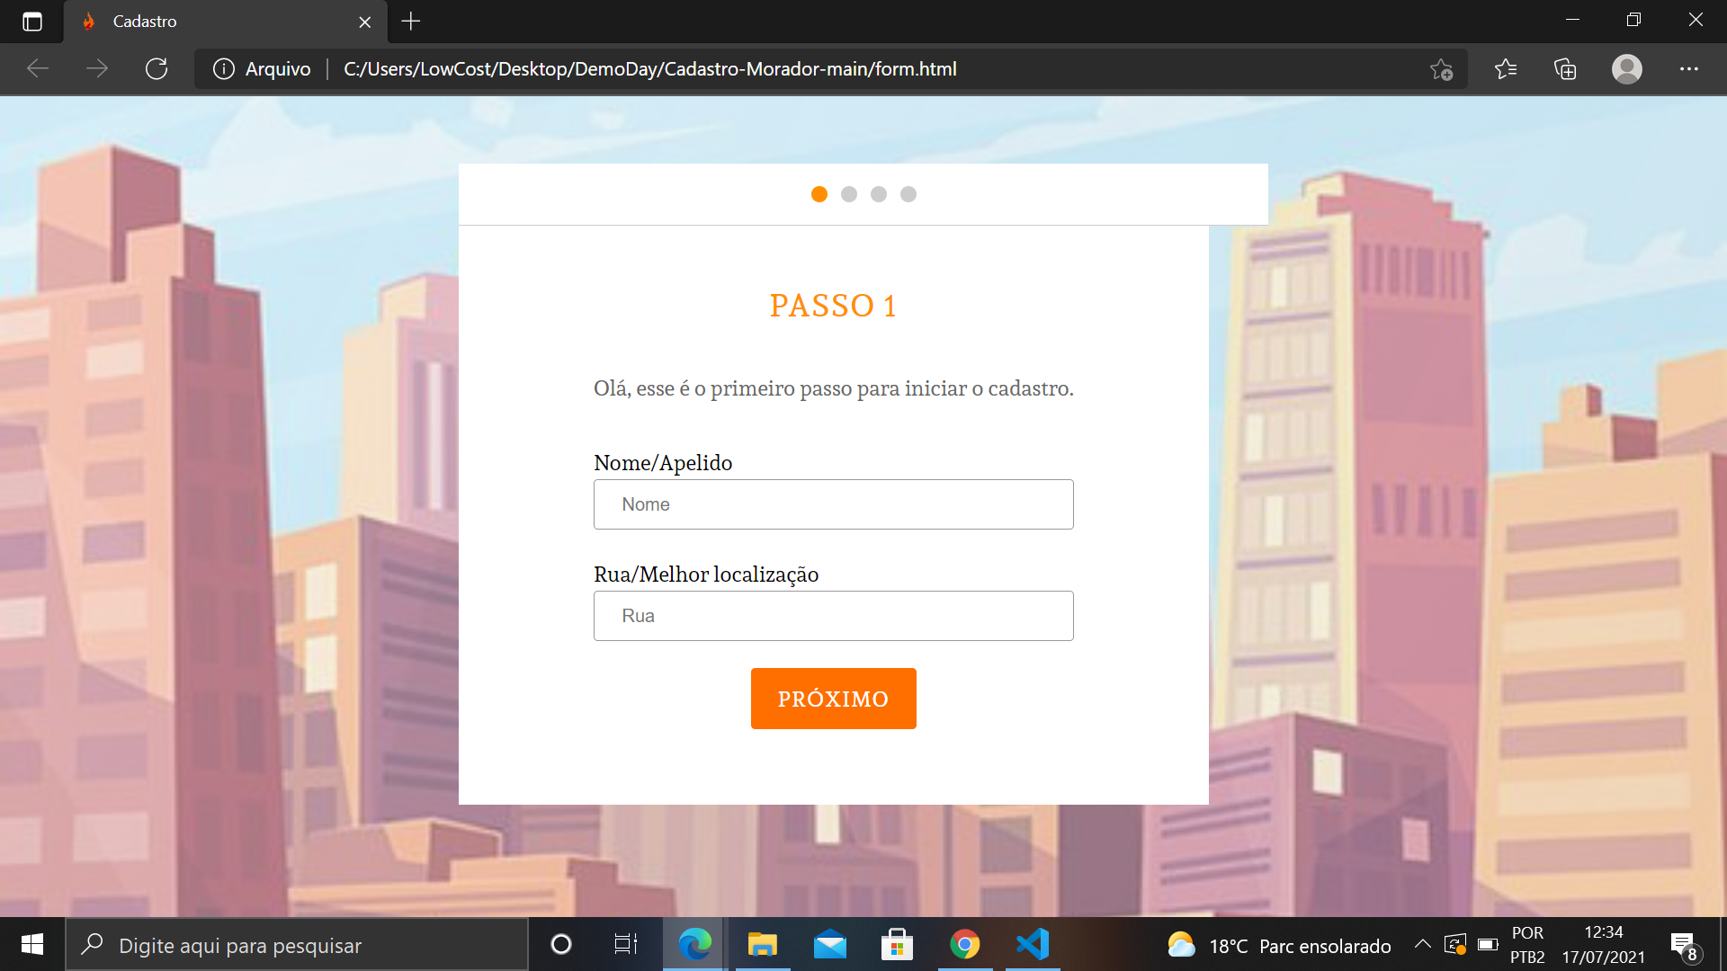This screenshot has height=971, width=1727.
Task: Open a new browser tab
Action: pos(411,21)
